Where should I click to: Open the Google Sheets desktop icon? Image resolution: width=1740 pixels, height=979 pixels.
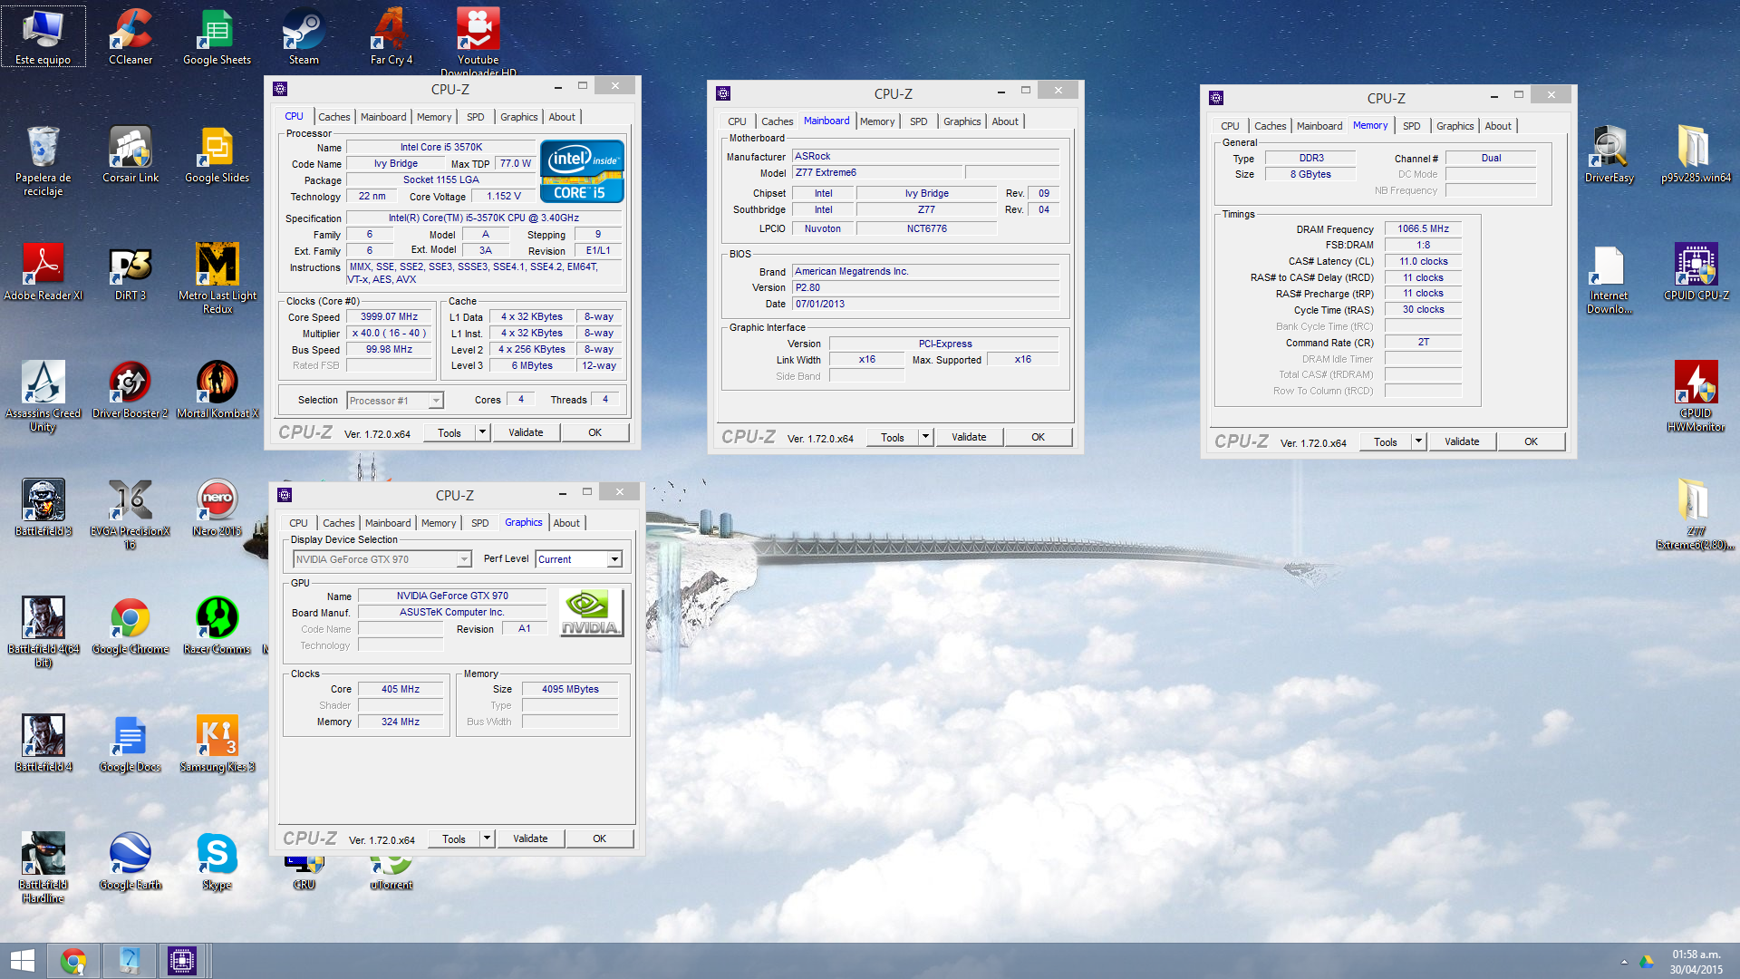217,36
